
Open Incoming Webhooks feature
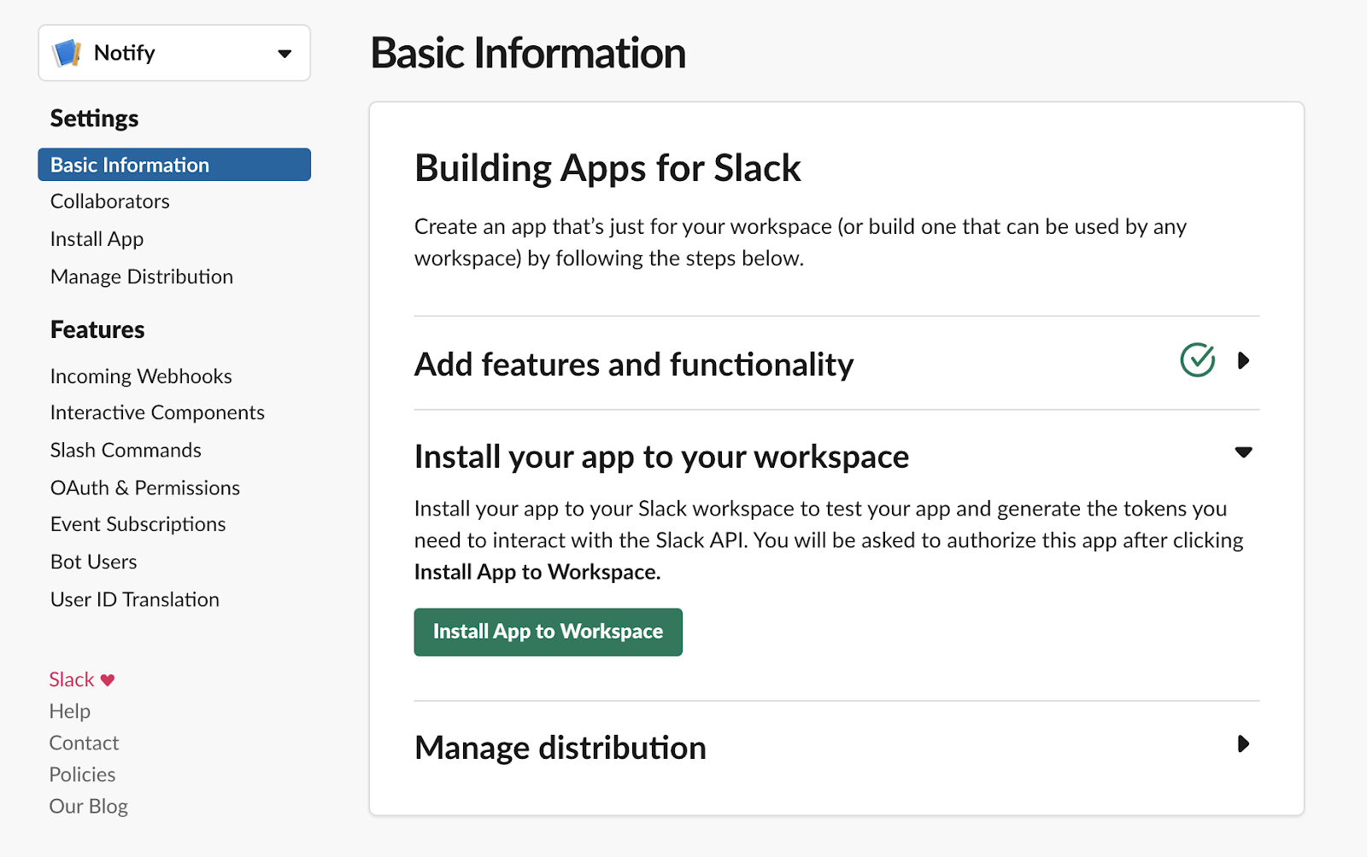[x=141, y=376]
